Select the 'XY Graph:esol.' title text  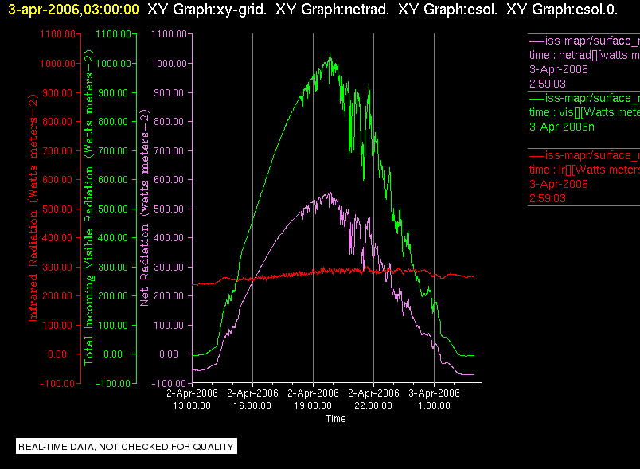447,9
